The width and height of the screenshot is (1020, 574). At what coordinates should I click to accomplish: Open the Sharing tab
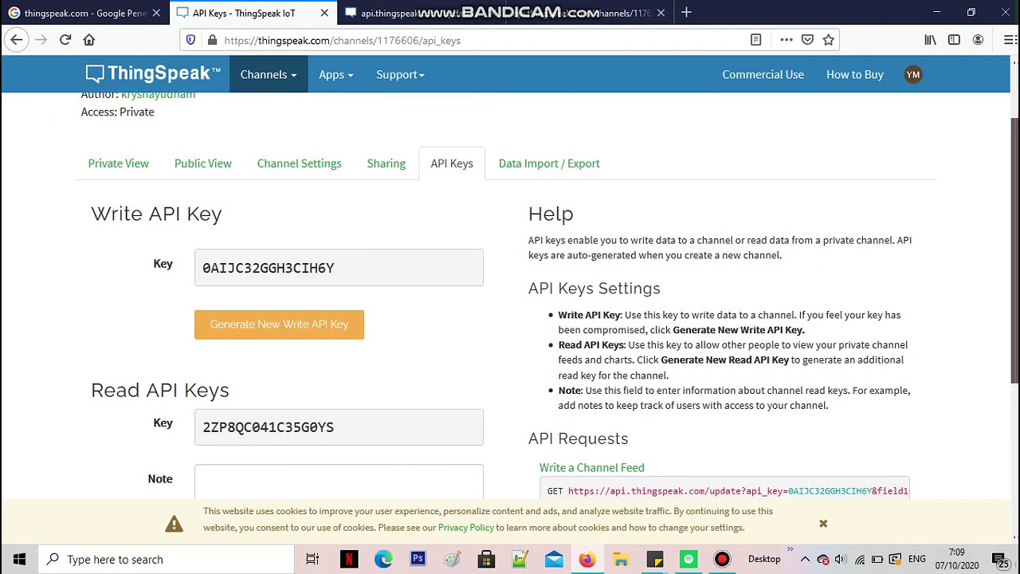(386, 163)
